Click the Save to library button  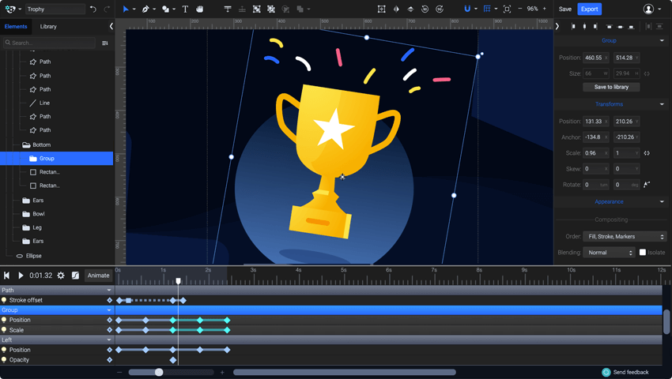[x=611, y=87]
